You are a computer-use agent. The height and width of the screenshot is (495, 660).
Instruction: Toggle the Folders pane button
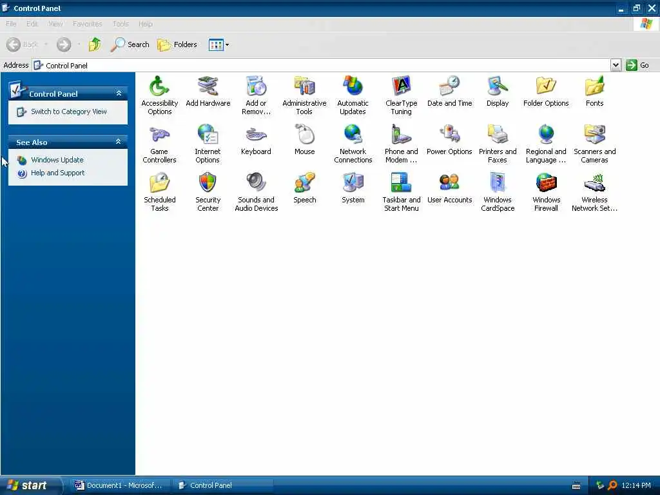pos(177,44)
